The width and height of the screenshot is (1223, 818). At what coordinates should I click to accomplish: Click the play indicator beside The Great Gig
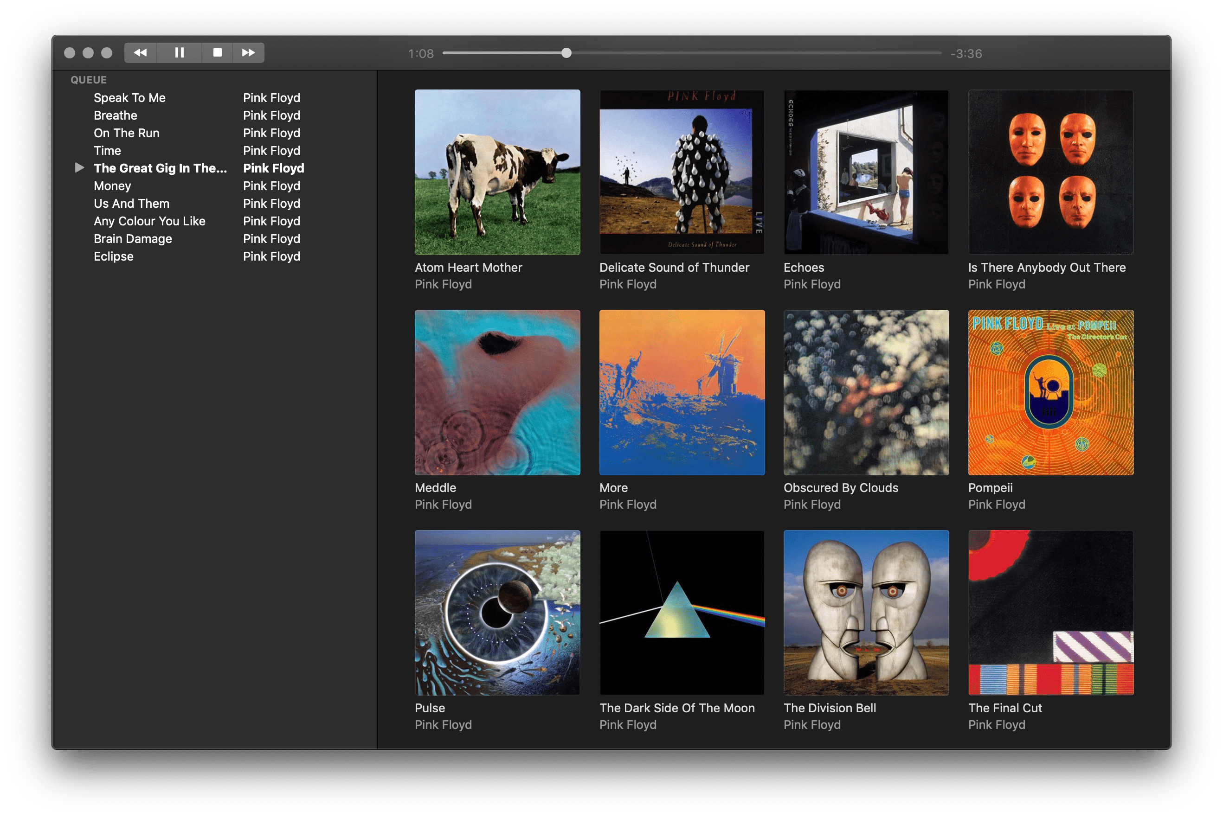[80, 167]
